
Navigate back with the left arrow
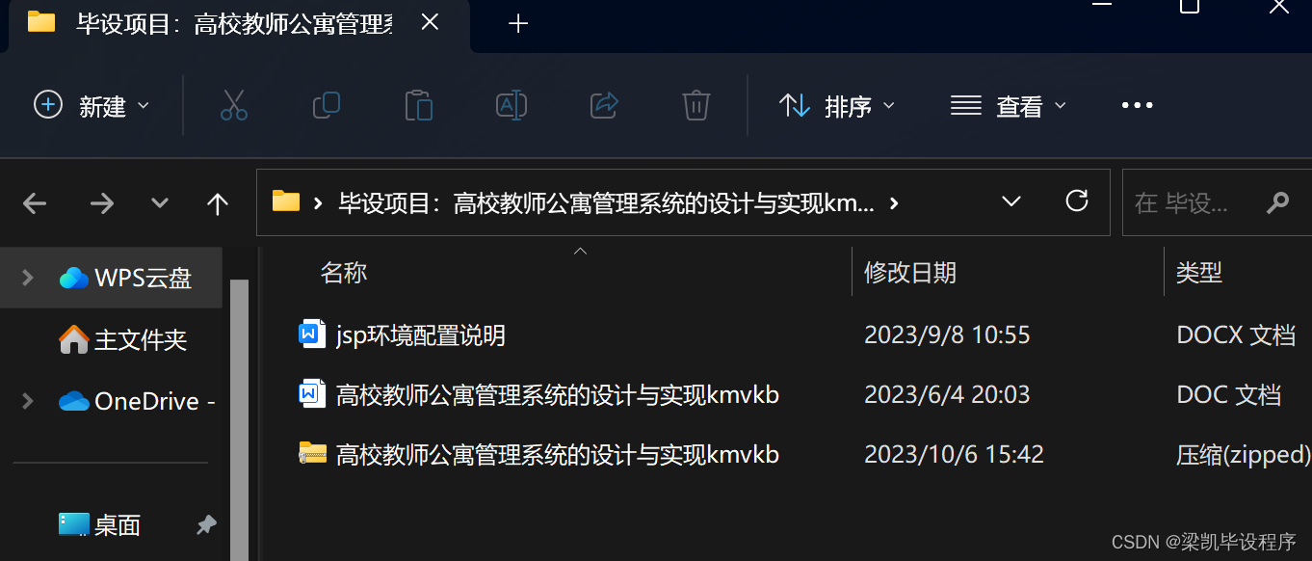click(35, 203)
